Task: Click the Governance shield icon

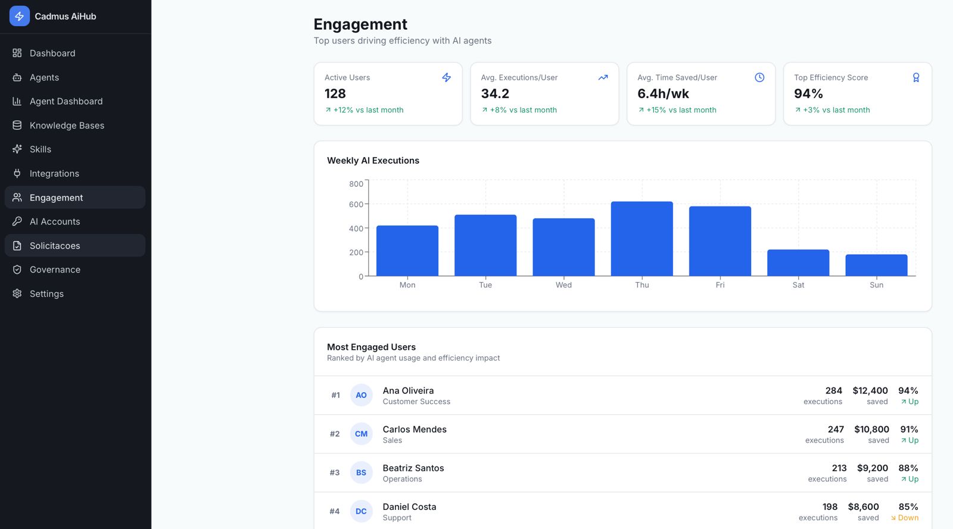Action: pyautogui.click(x=17, y=270)
